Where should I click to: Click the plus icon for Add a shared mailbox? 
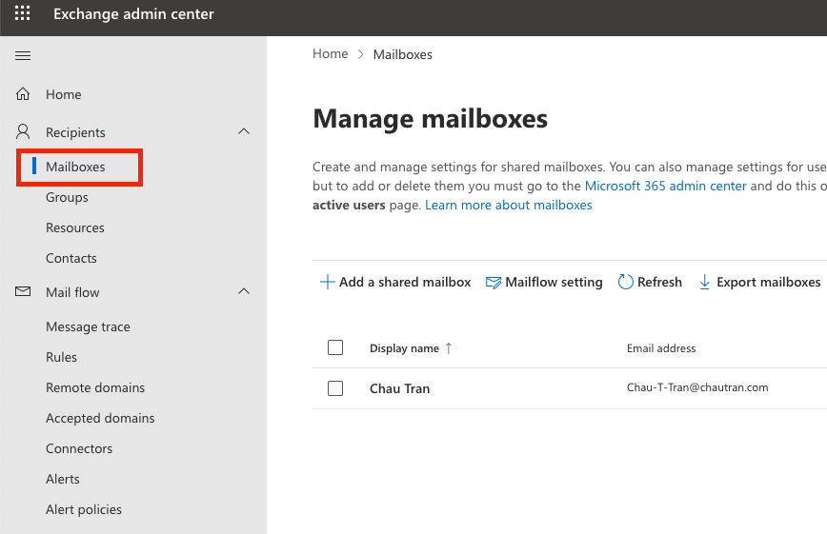pos(327,282)
